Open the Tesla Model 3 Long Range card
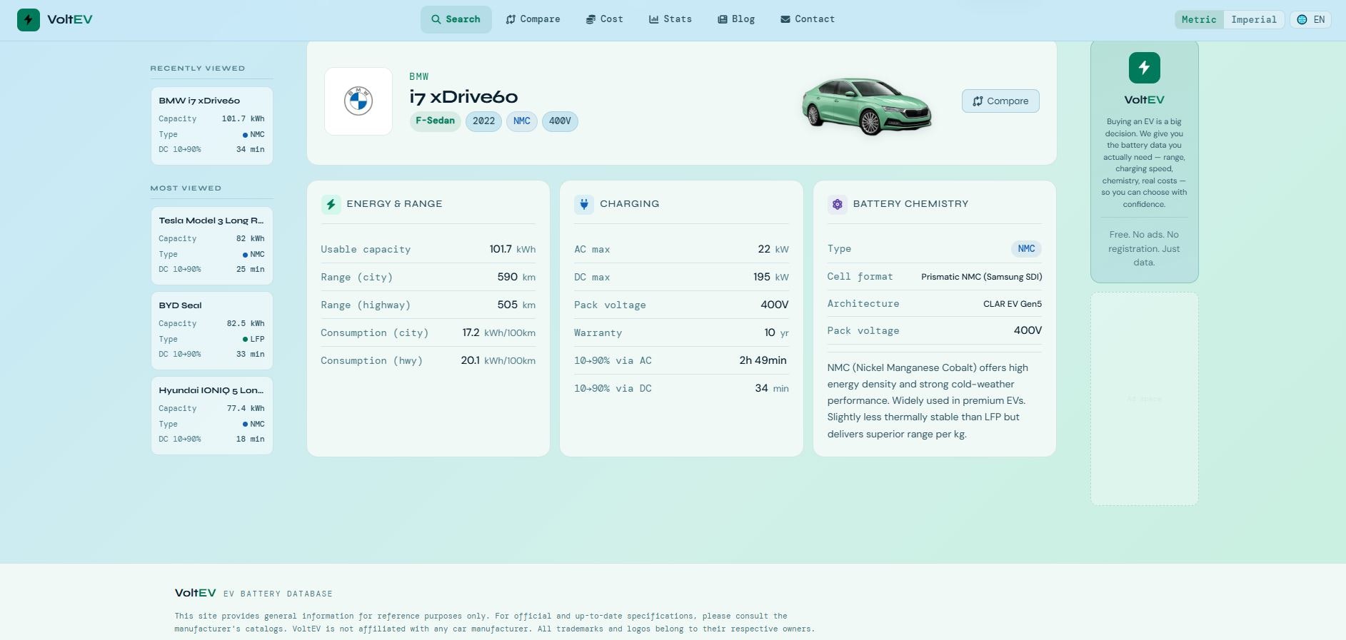This screenshot has width=1346, height=640. pos(211,245)
